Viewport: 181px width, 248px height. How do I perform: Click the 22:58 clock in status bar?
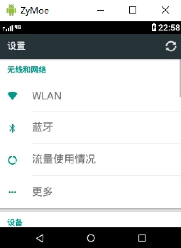(x=169, y=27)
